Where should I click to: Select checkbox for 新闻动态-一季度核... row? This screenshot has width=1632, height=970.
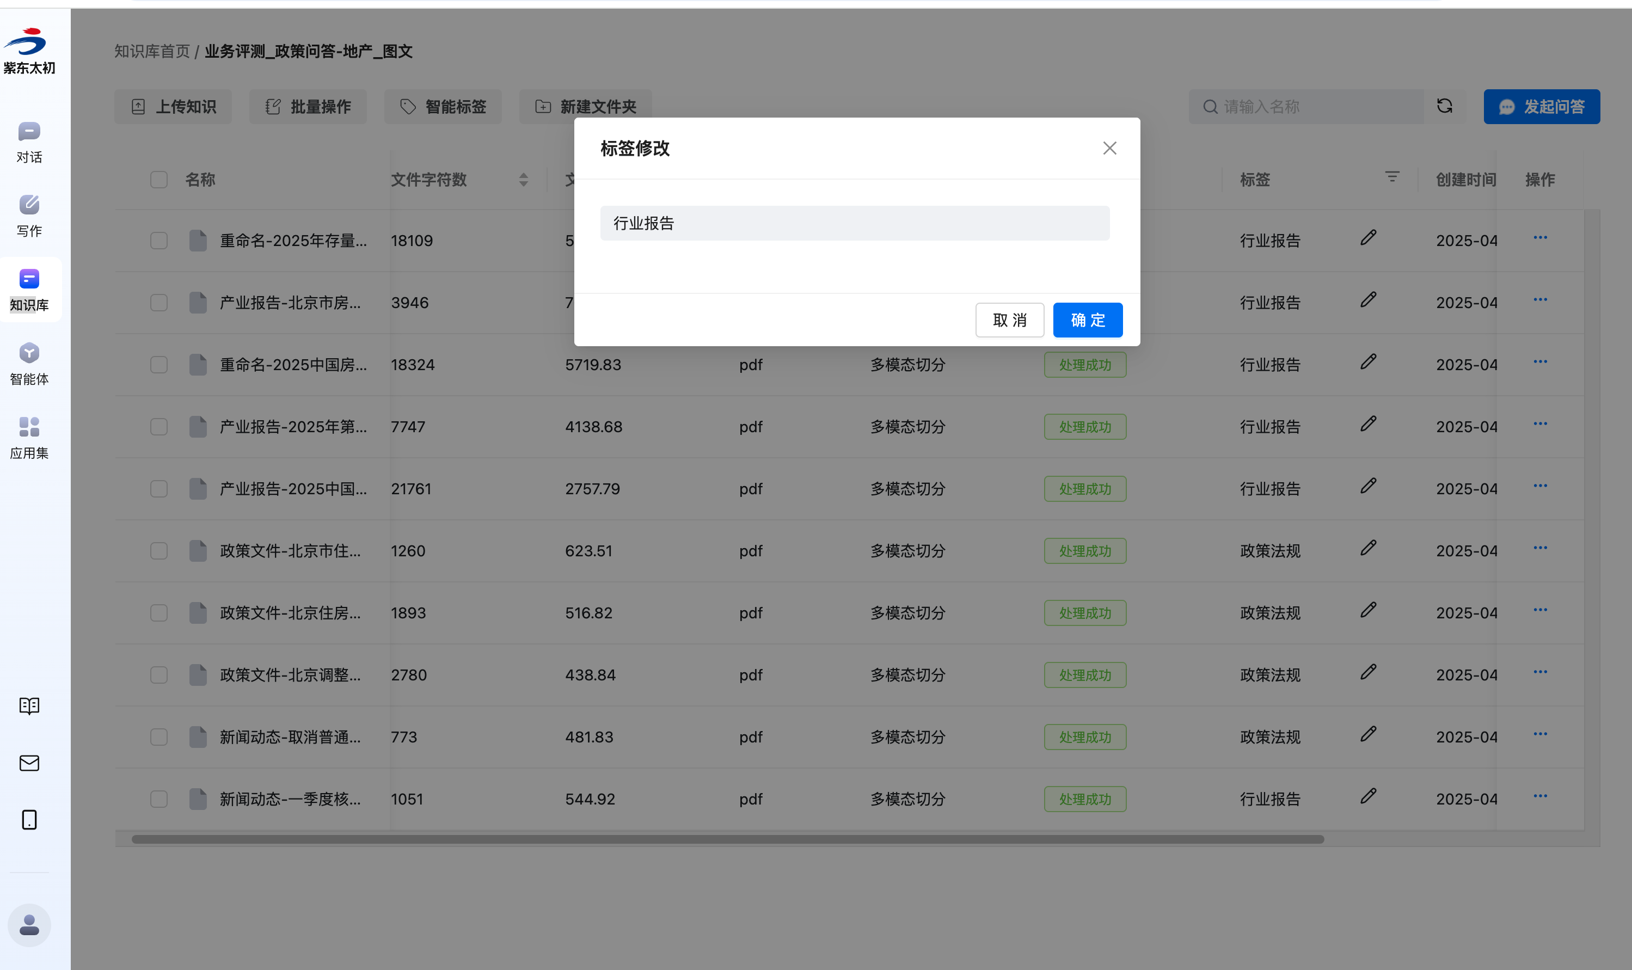coord(159,799)
